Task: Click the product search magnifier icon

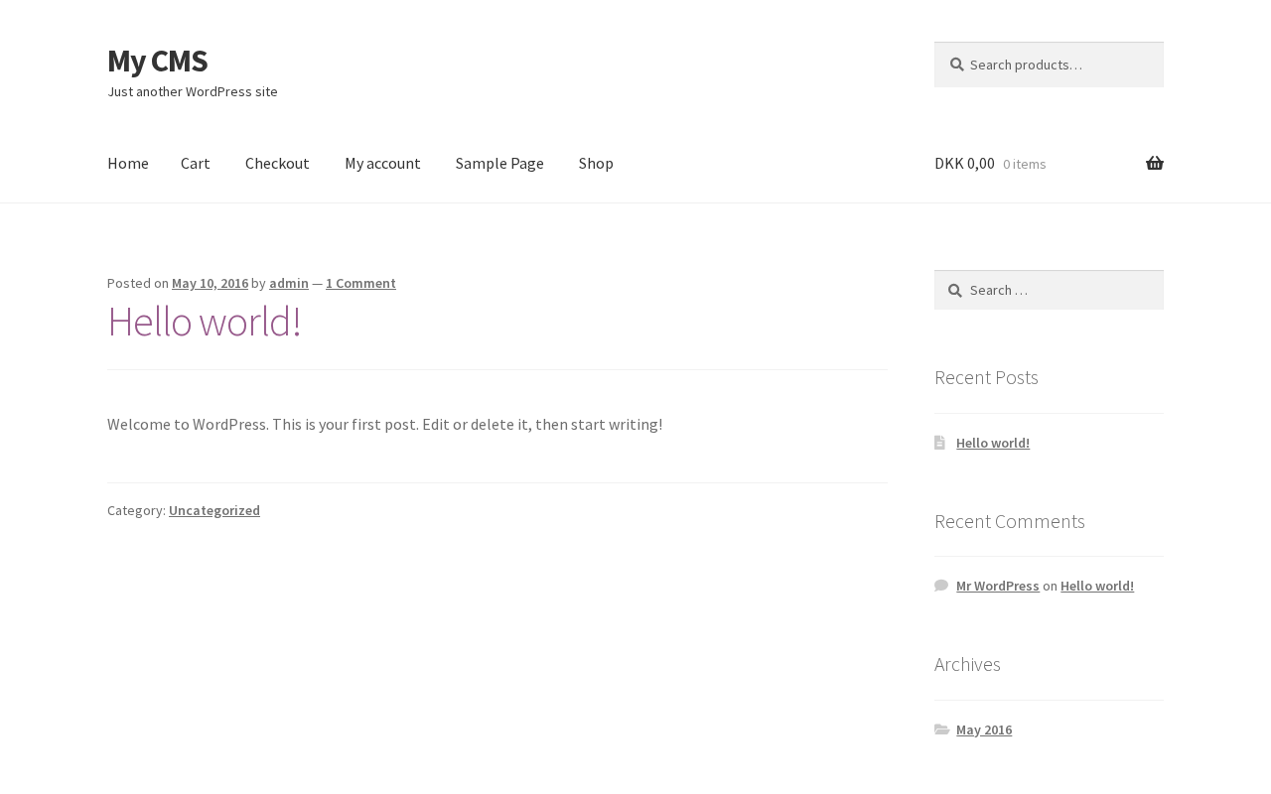Action: (x=957, y=65)
